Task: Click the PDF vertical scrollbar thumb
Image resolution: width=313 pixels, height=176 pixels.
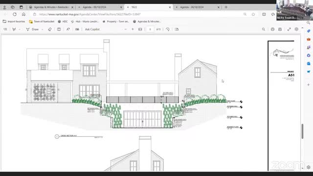Action: (302, 131)
